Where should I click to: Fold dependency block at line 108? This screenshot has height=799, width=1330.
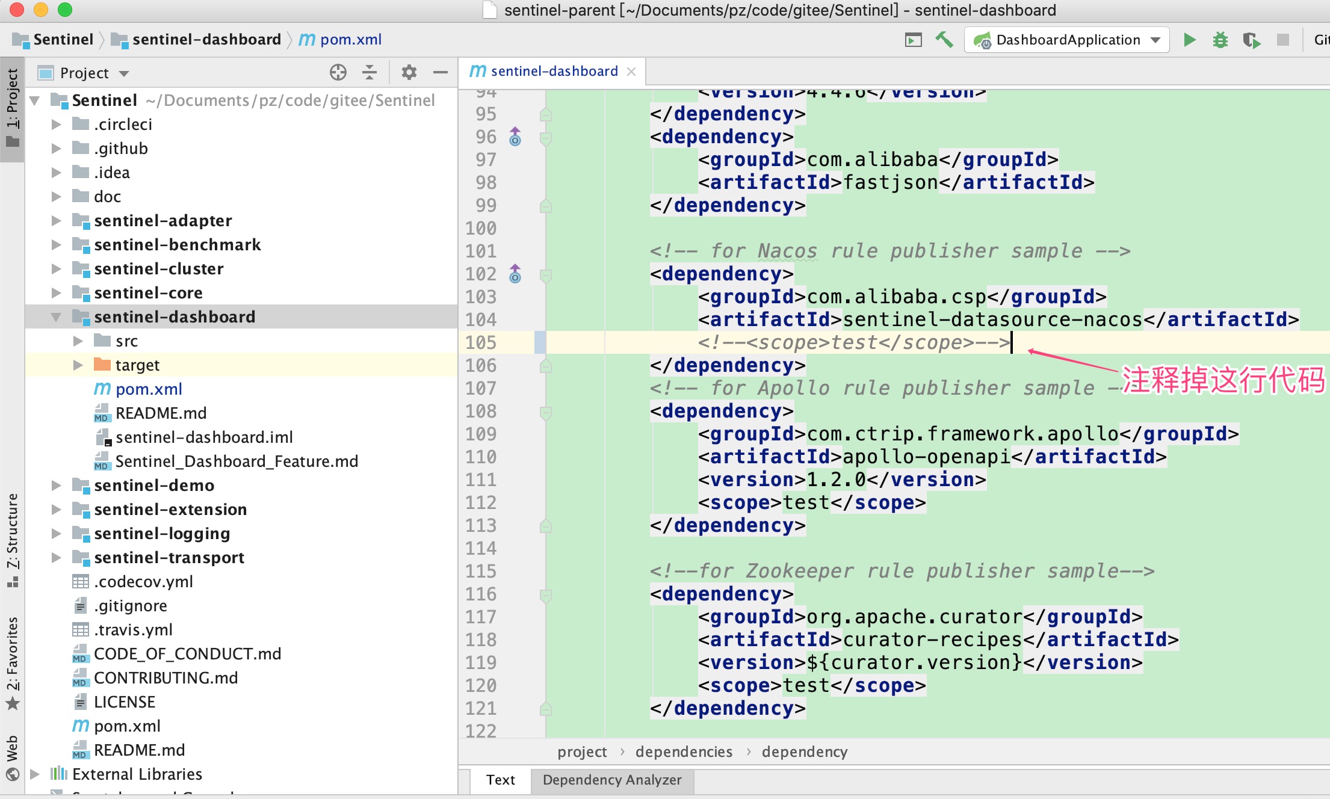pos(546,412)
